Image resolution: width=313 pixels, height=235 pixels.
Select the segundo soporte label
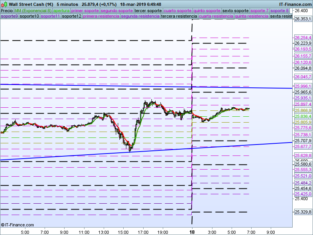coord(117,11)
